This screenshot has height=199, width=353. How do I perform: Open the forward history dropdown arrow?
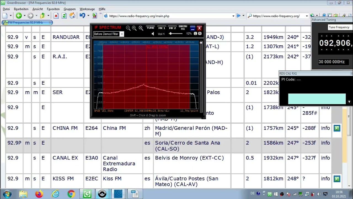tap(36, 16)
